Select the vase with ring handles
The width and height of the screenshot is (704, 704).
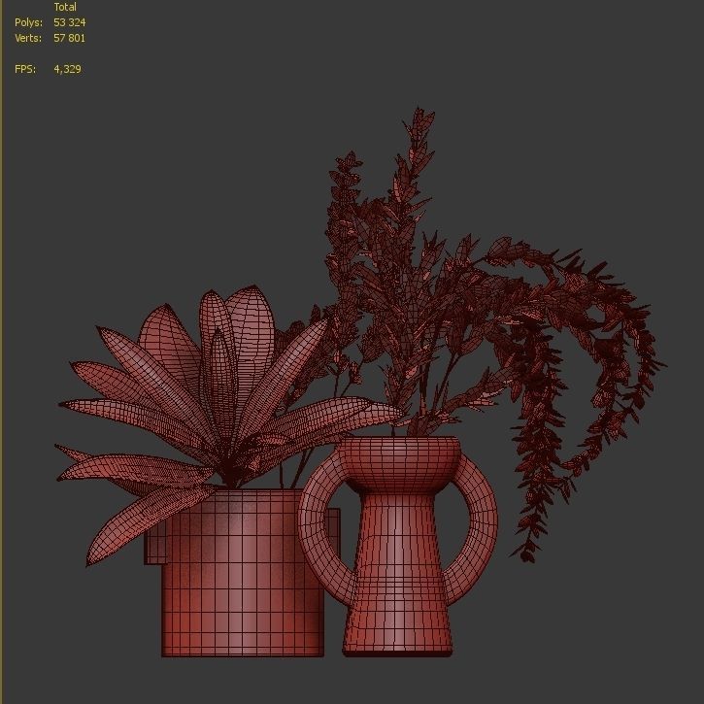(397, 546)
